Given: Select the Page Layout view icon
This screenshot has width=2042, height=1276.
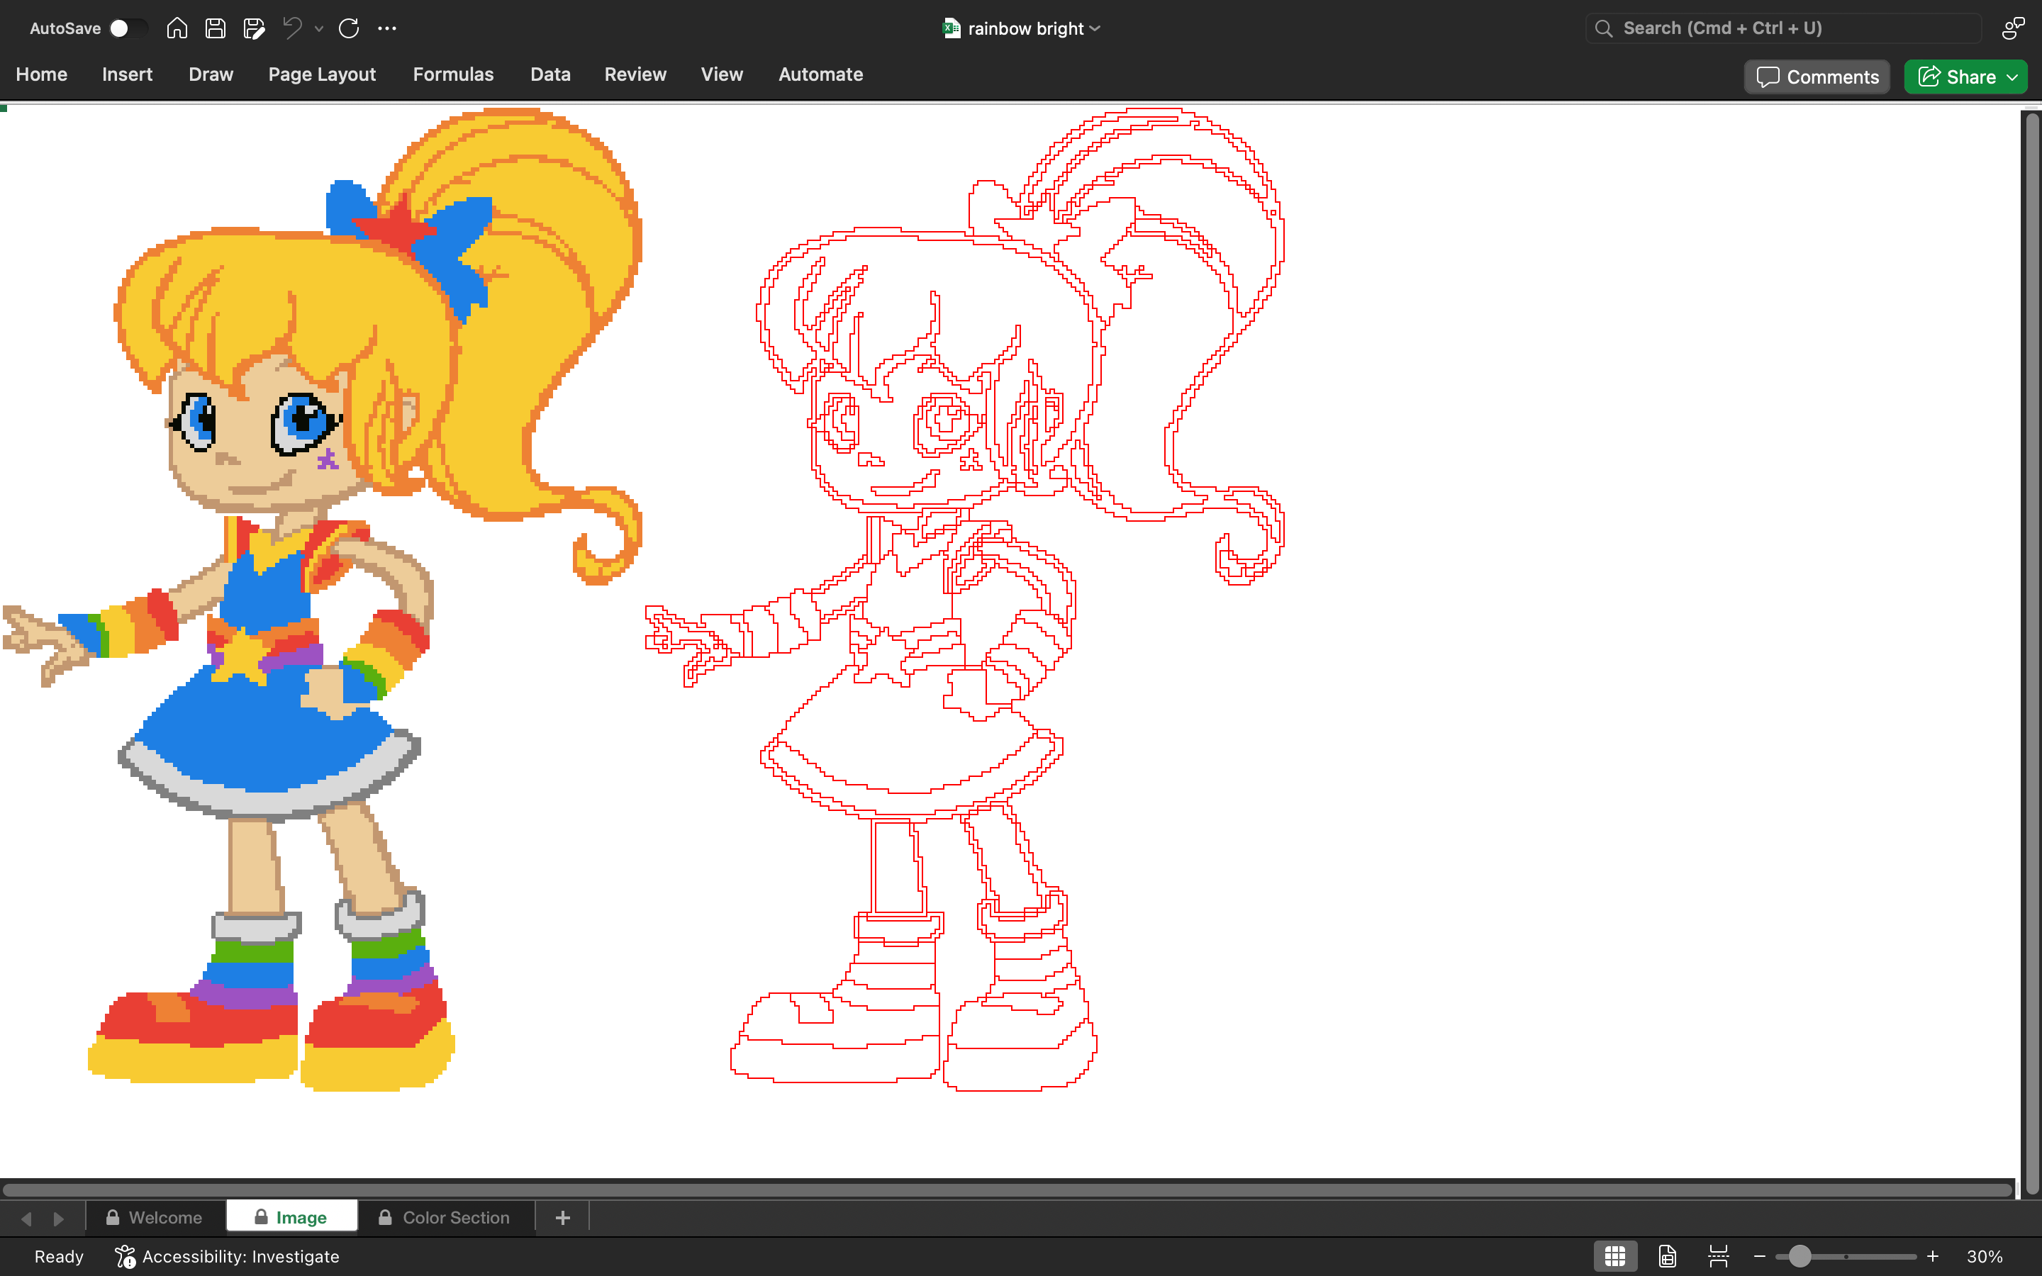Looking at the screenshot, I should click(x=1668, y=1257).
